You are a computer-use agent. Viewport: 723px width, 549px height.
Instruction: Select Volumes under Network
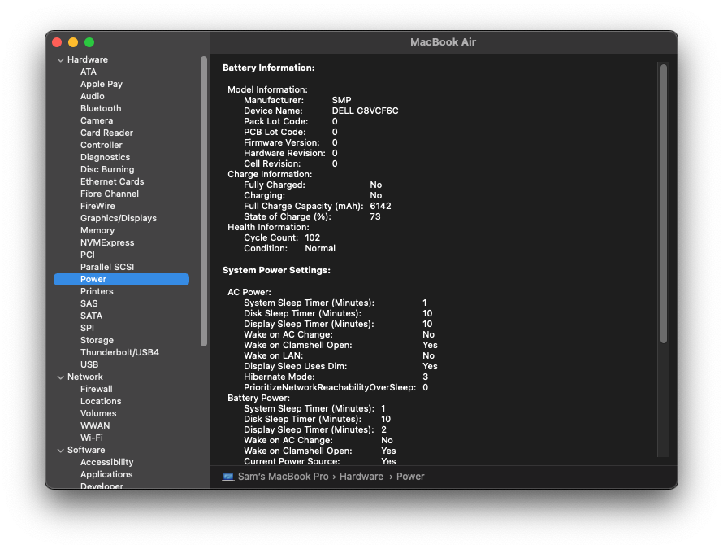click(98, 413)
